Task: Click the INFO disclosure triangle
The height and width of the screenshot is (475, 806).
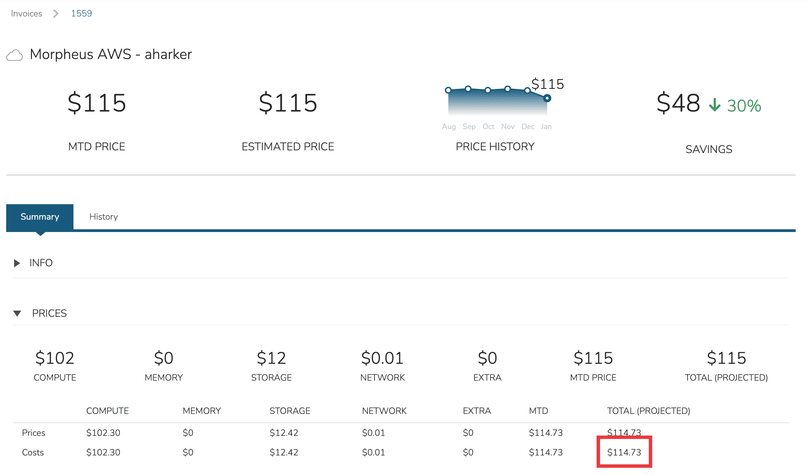Action: (16, 263)
